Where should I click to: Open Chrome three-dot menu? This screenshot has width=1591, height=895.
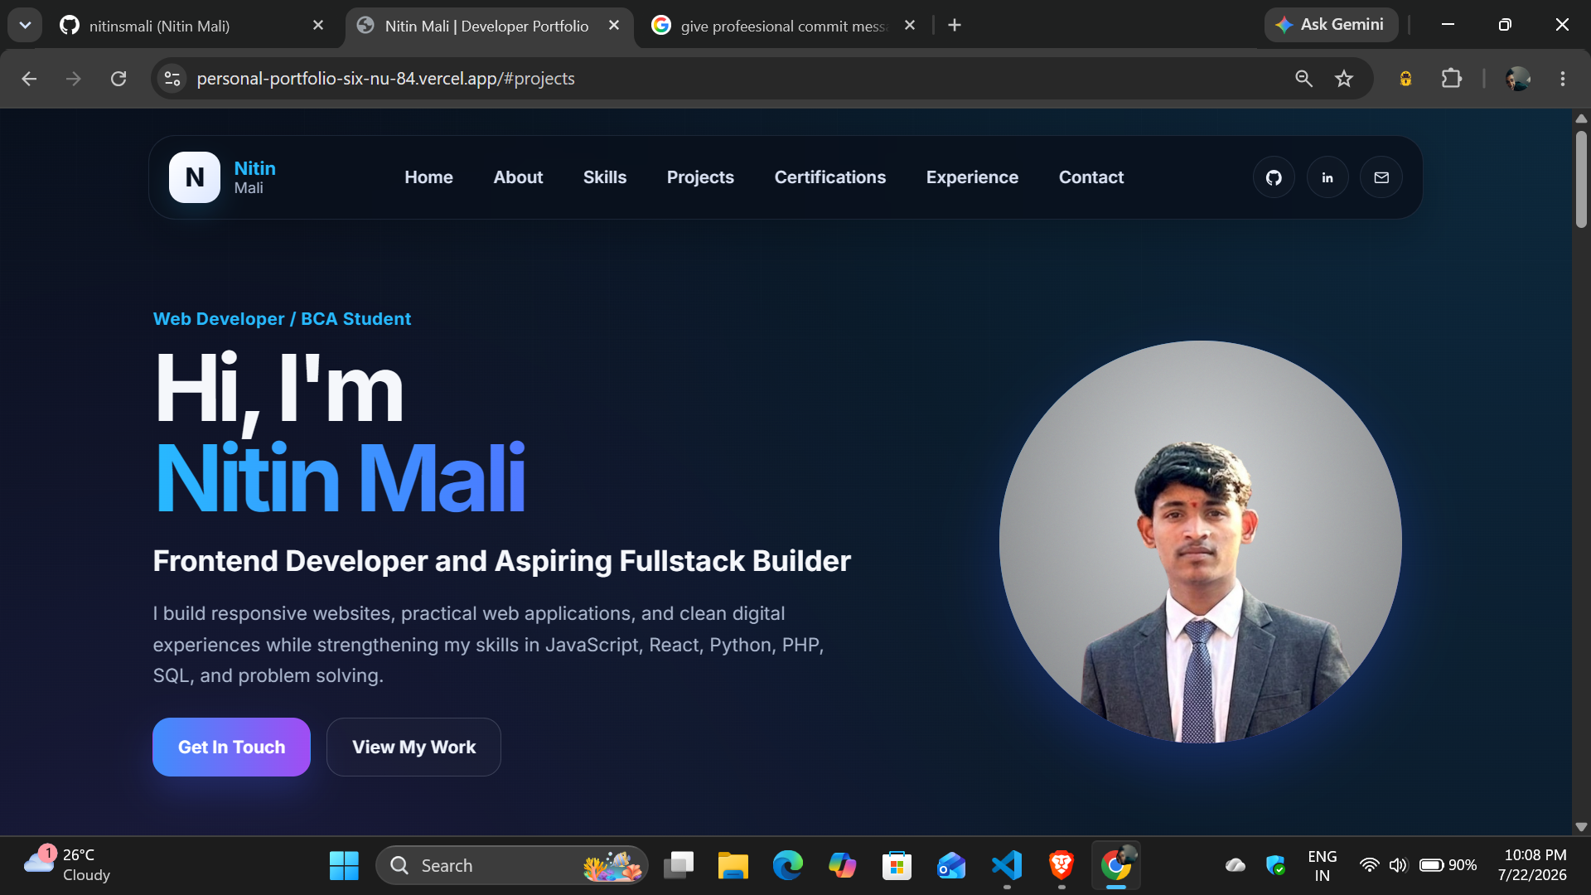tap(1563, 79)
